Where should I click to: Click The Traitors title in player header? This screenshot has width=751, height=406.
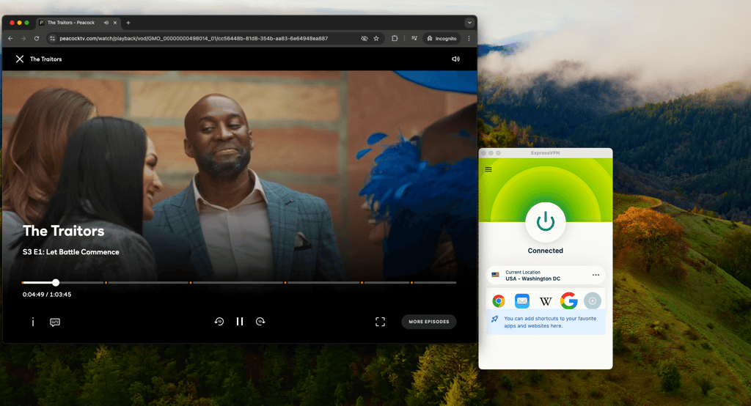tap(46, 59)
